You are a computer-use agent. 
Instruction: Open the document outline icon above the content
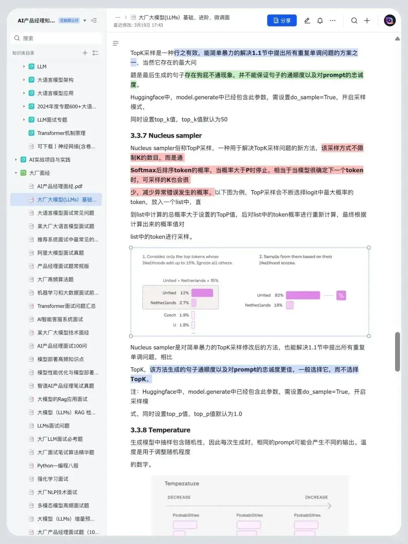point(116,43)
